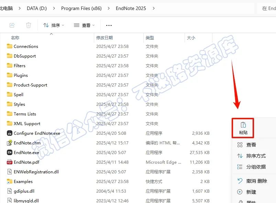The height and width of the screenshot is (203, 276).
Task: Select the EndNote.pdf file icon
Action: click(x=10, y=162)
